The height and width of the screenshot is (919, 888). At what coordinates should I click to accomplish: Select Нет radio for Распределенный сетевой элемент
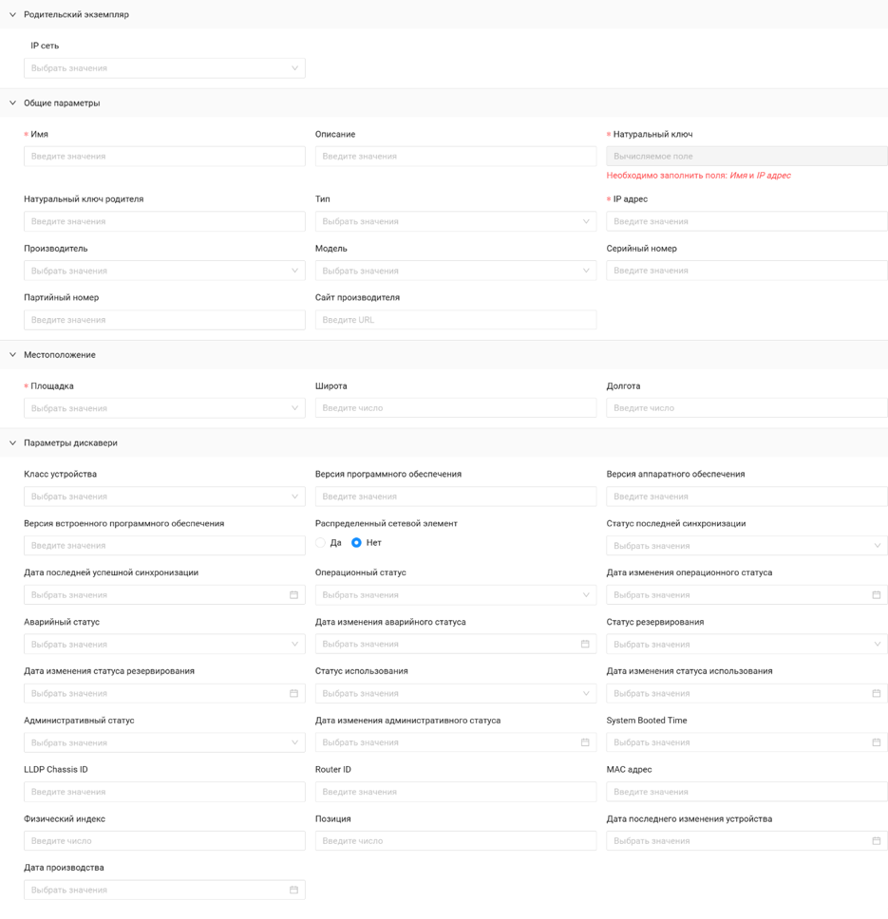[x=357, y=543]
